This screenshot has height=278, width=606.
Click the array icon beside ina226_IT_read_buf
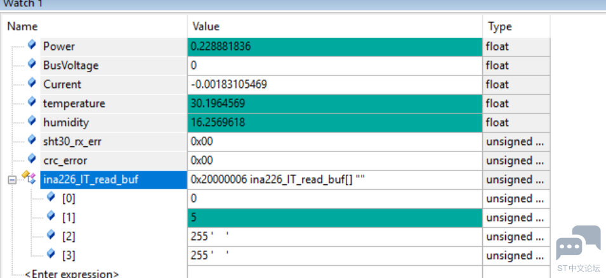click(x=28, y=179)
